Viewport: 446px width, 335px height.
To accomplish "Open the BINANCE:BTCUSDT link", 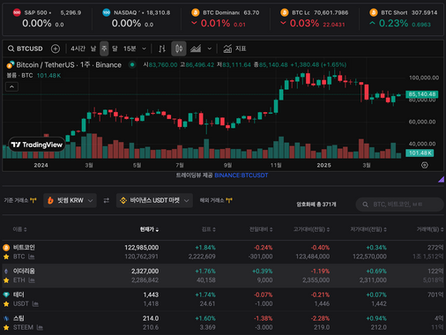I will 242,175.
